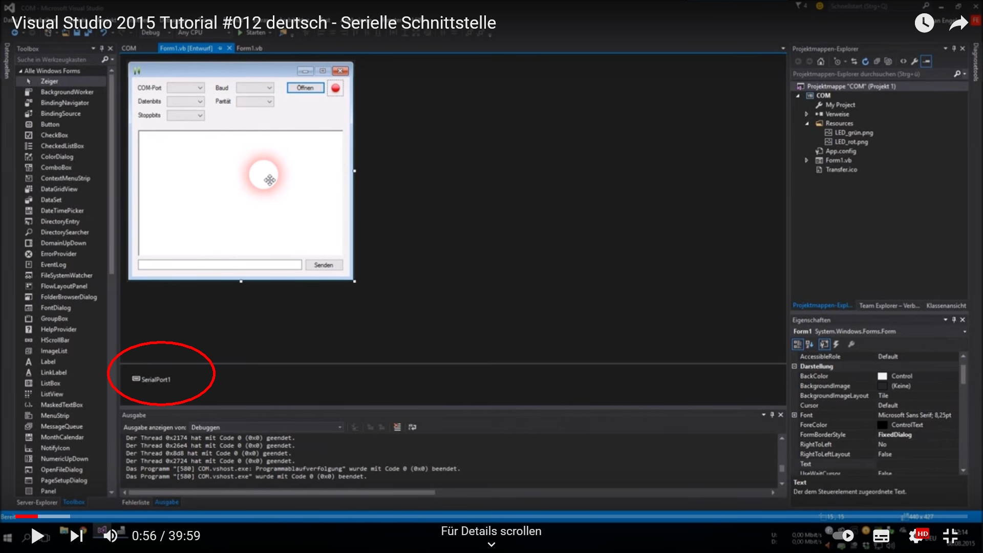The image size is (983, 553).
Task: Sort properties alphabetically
Action: point(809,344)
